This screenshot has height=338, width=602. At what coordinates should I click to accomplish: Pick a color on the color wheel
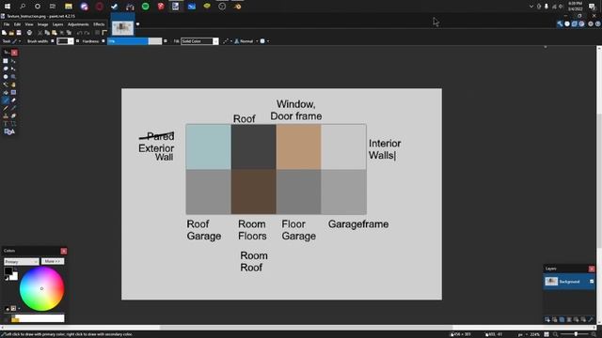click(41, 288)
